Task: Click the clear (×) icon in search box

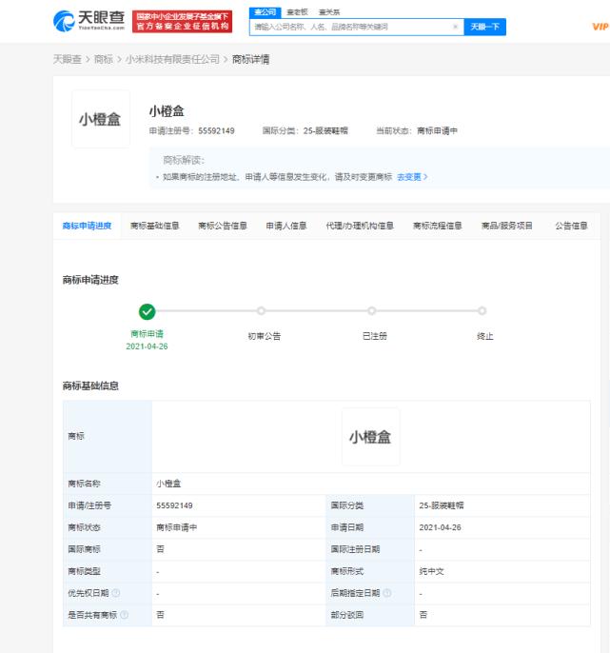Action: point(455,28)
